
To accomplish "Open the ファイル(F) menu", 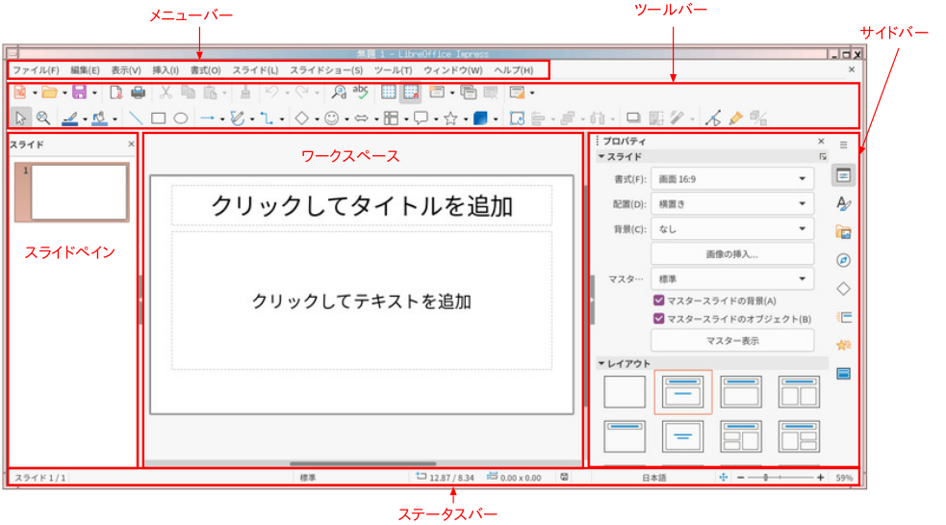I will (x=37, y=70).
